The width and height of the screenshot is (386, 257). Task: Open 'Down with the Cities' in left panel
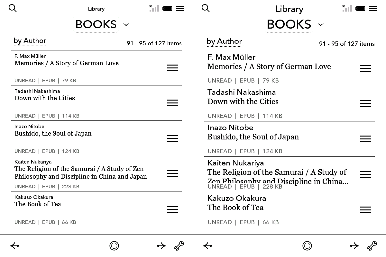(x=45, y=98)
